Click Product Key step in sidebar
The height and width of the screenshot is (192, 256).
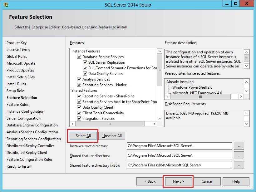[17, 43]
